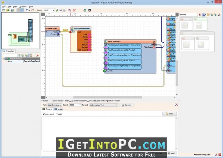Click the expand all properties icon
Image resolution: width=223 pixels, height=158 pixels.
23,55
